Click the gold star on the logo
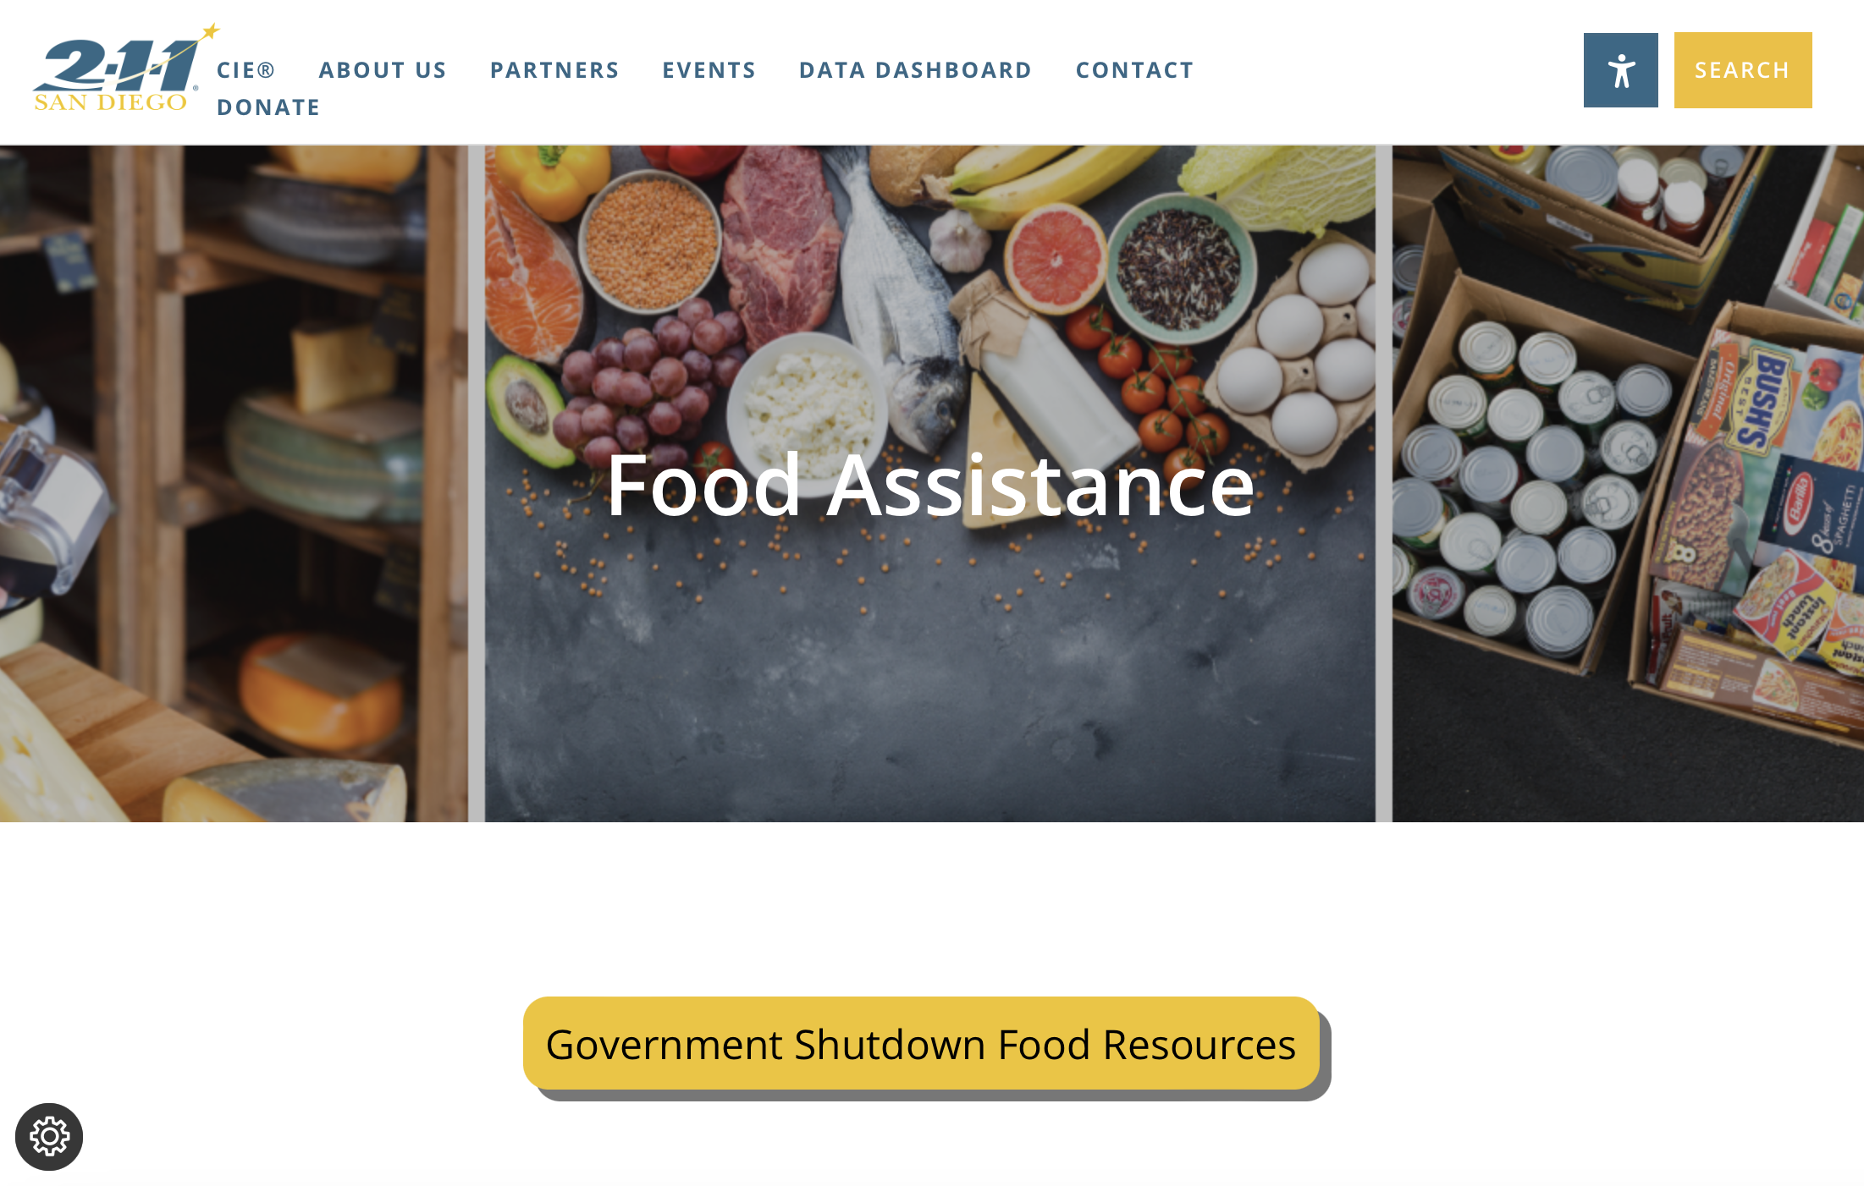1864x1186 pixels. tap(211, 32)
